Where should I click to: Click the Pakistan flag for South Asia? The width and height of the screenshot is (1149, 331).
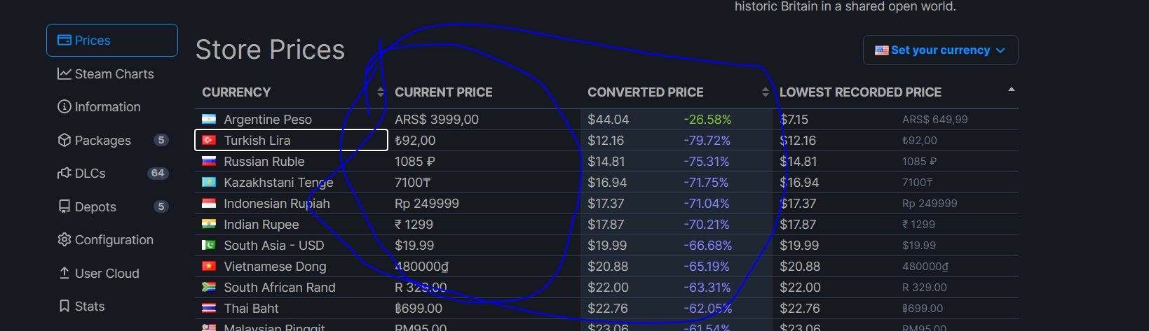pyautogui.click(x=209, y=245)
